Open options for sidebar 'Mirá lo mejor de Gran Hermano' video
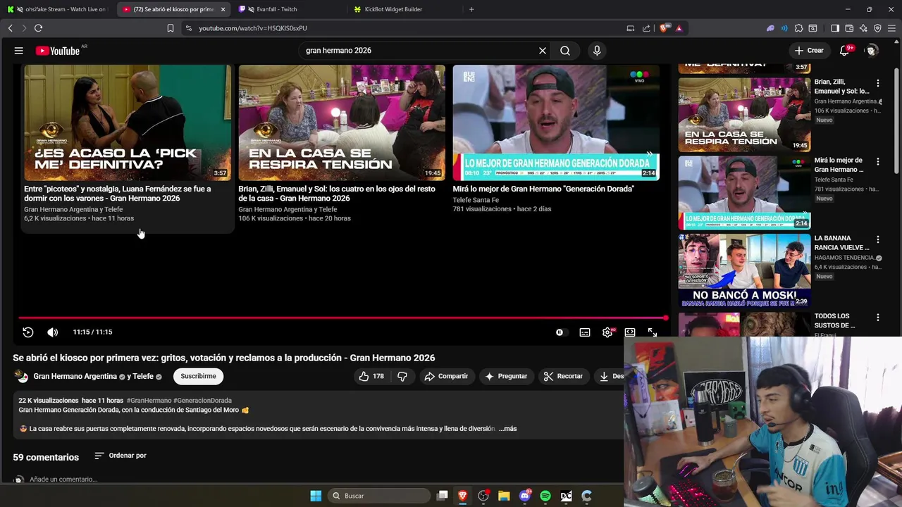The width and height of the screenshot is (902, 507). [878, 161]
